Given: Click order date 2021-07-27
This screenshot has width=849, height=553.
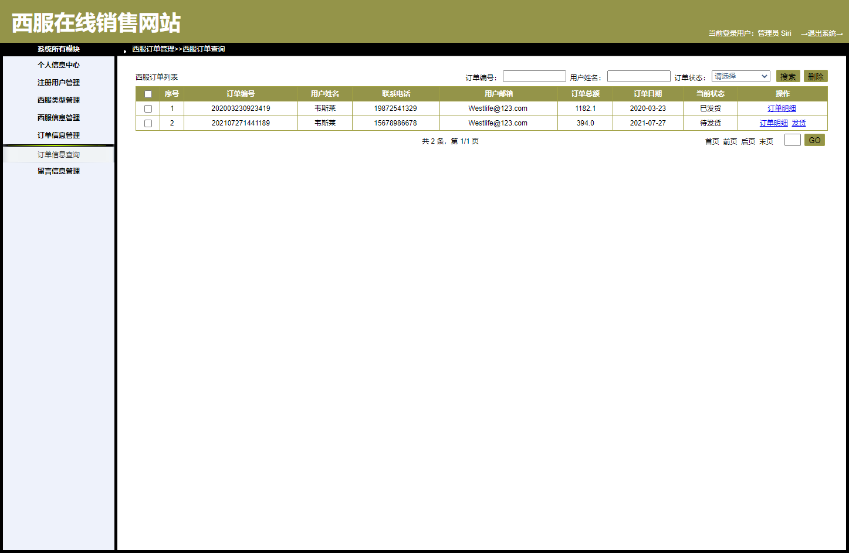Looking at the screenshot, I should [648, 123].
